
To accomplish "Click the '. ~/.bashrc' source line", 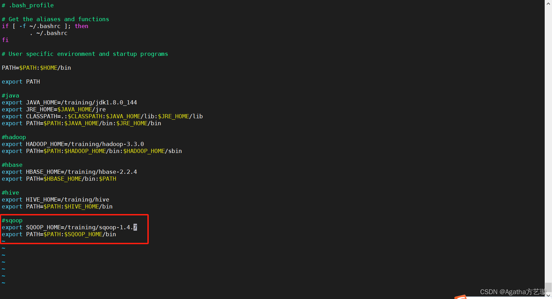I will [49, 33].
